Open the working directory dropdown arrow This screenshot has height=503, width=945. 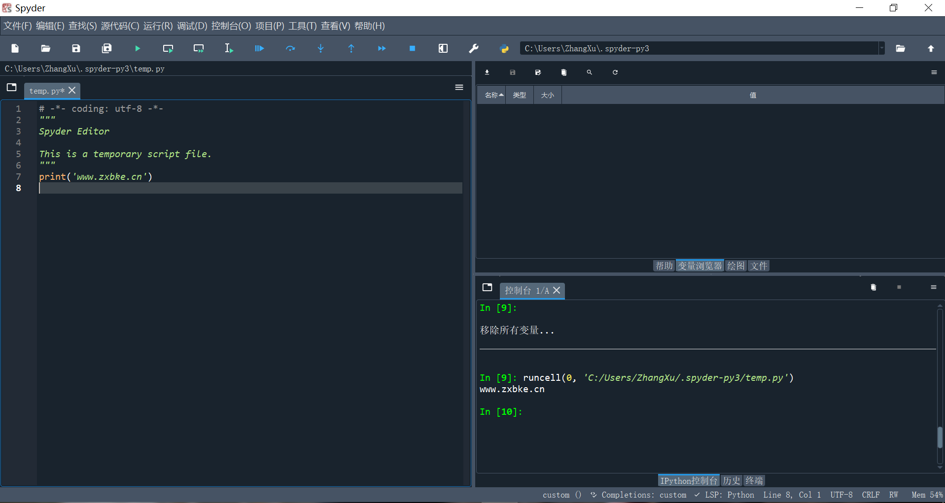881,48
